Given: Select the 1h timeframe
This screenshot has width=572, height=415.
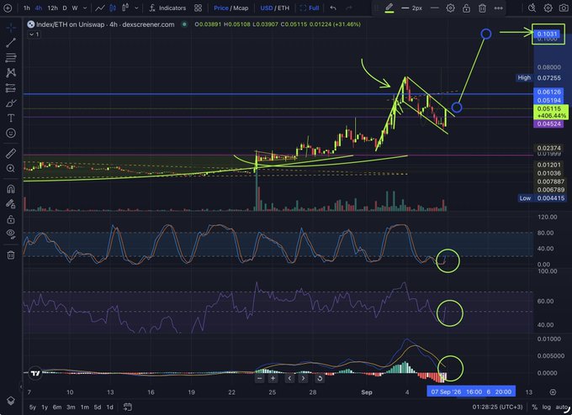Looking at the screenshot, I should 27,8.
